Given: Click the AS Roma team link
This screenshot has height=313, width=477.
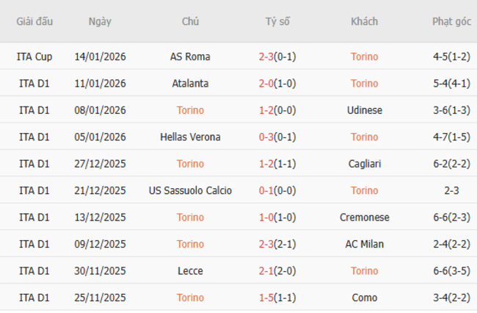Looking at the screenshot, I should (190, 57).
